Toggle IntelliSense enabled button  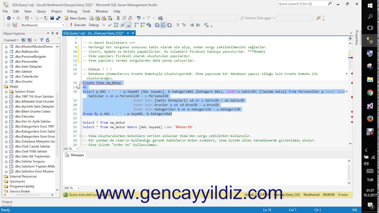128,25
